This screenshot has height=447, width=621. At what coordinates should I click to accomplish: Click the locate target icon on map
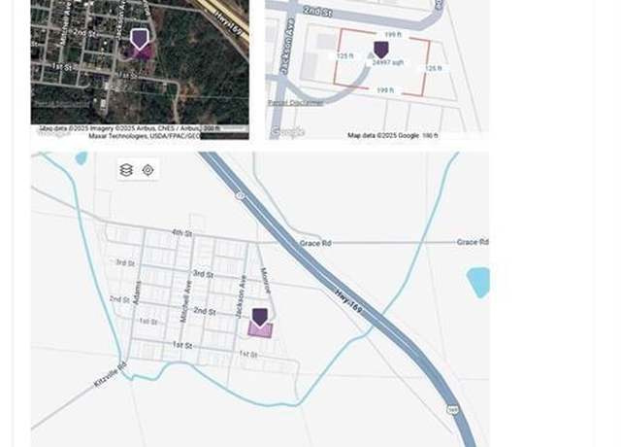(148, 170)
